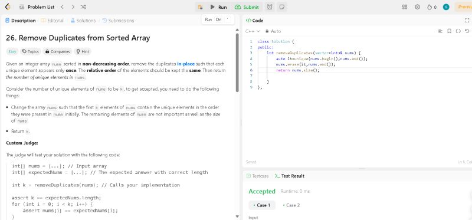Open the C++ language dropdown

[253, 31]
